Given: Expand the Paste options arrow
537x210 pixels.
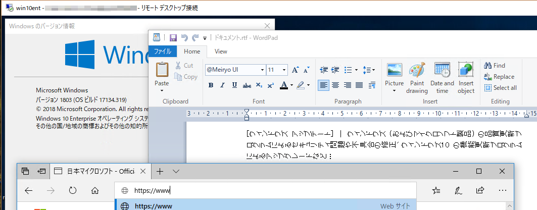Looking at the screenshot, I should (x=162, y=91).
